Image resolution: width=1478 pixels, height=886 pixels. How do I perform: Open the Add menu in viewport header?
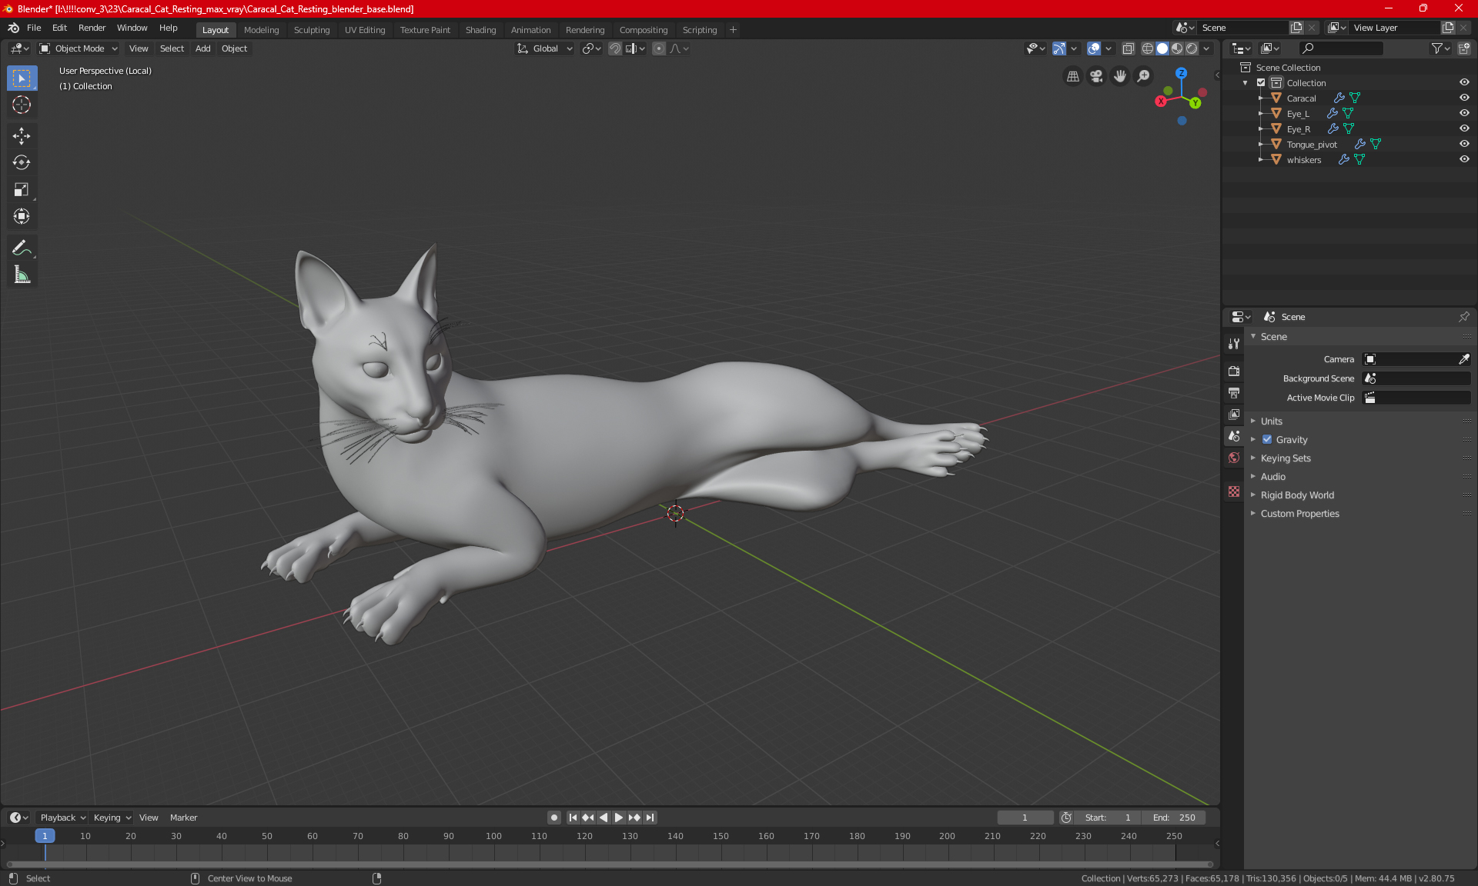point(202,48)
